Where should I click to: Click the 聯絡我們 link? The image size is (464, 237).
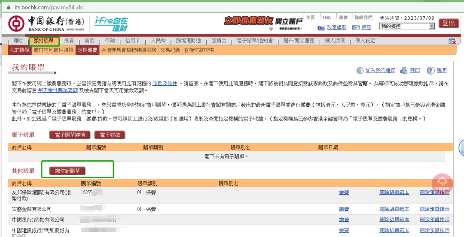363,18
